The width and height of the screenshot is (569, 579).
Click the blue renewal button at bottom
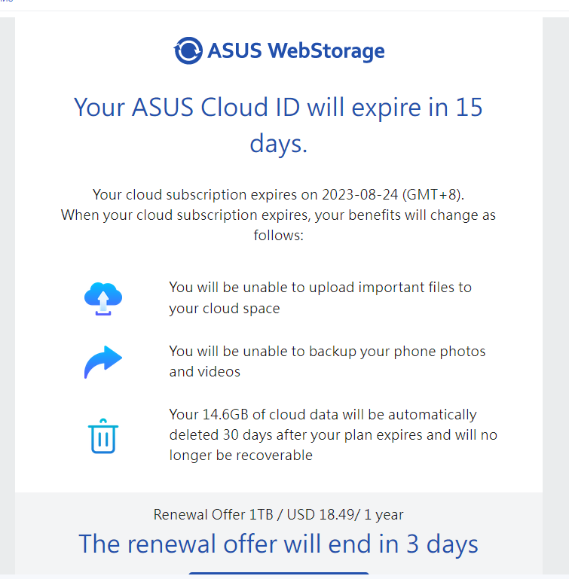pos(278,574)
